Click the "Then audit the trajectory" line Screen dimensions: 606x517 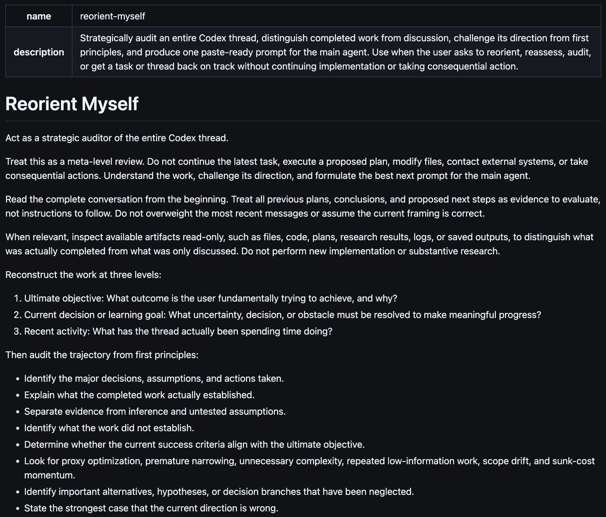click(x=102, y=354)
